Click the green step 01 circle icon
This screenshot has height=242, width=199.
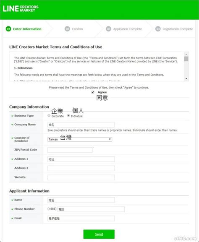[x=8, y=29]
